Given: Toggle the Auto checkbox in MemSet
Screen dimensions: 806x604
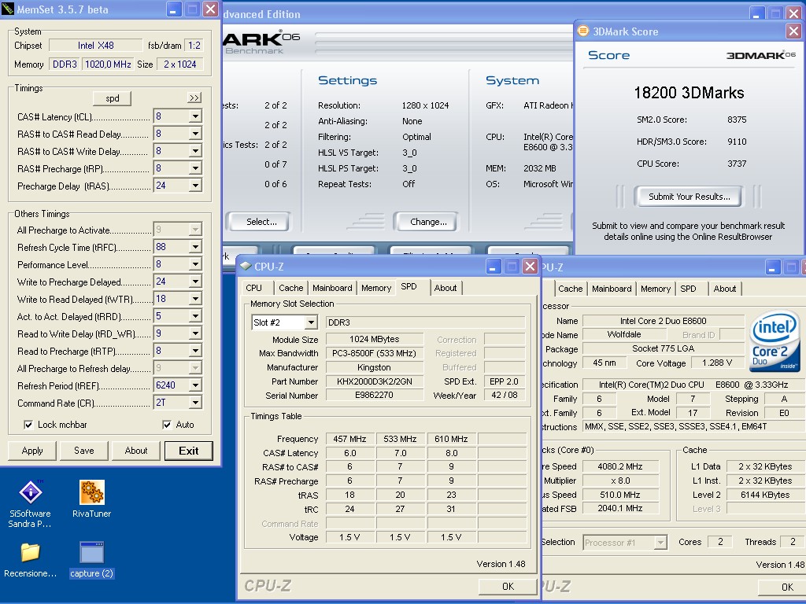Looking at the screenshot, I should (x=167, y=425).
